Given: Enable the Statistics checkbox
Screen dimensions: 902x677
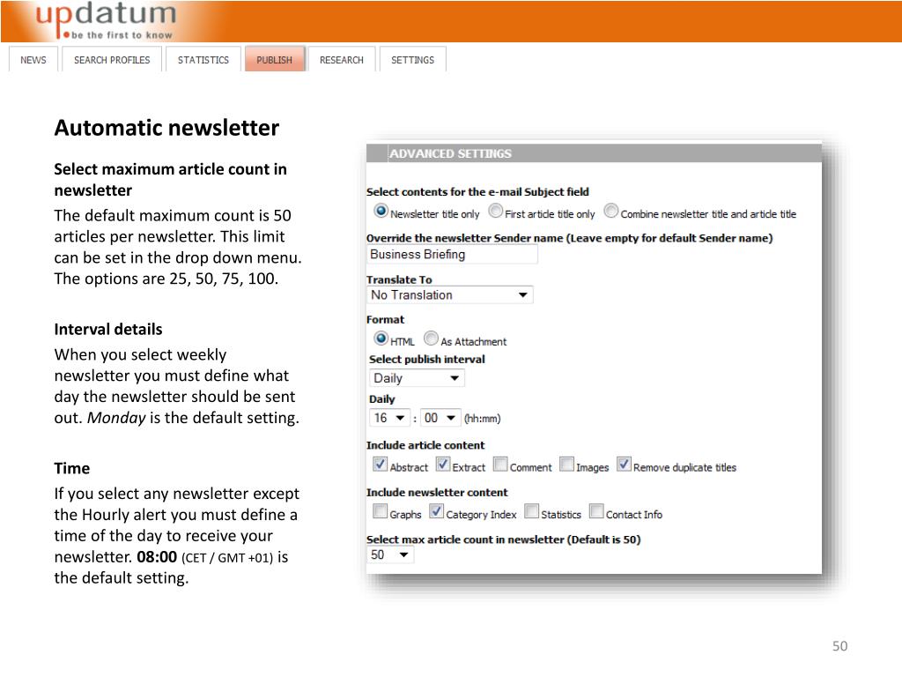Looking at the screenshot, I should tap(531, 511).
